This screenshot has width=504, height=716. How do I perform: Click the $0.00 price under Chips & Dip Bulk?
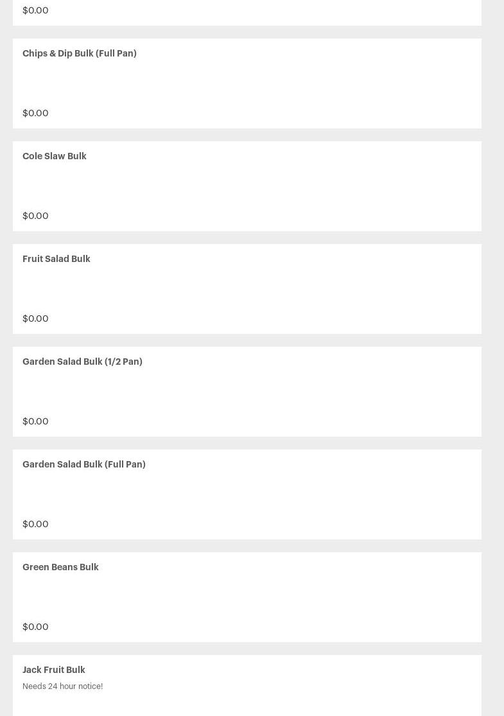click(x=35, y=113)
